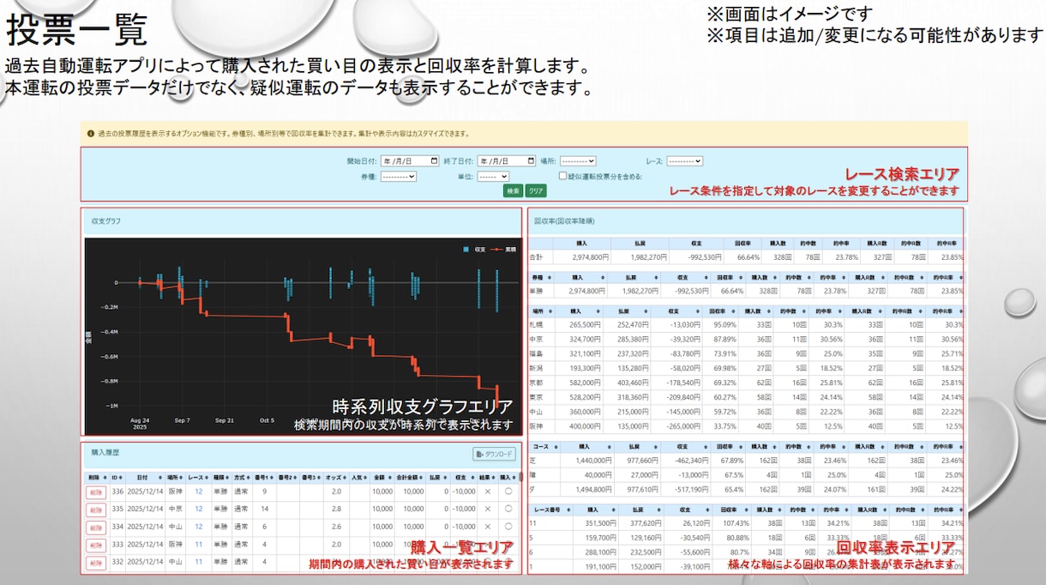Open the 終了日付 end date field
Viewport: 1046px width, 585px height.
pyautogui.click(x=507, y=160)
